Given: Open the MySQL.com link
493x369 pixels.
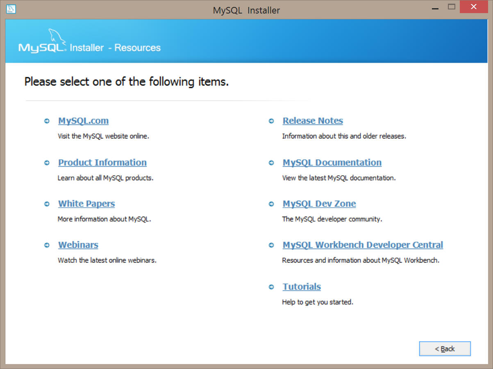Looking at the screenshot, I should click(83, 121).
